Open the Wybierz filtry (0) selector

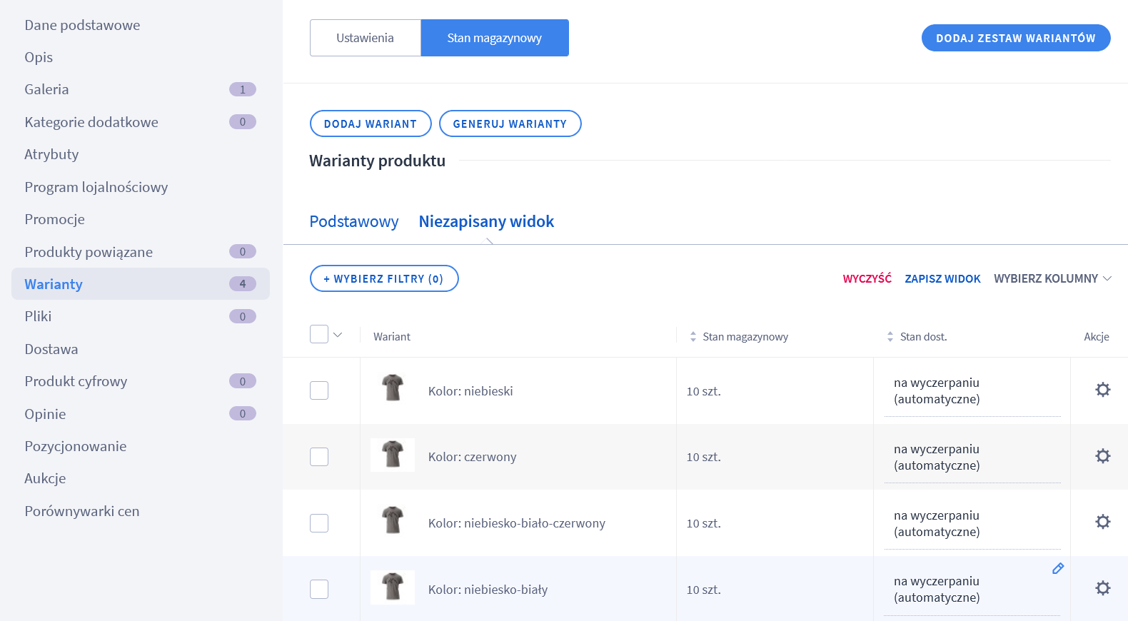click(x=383, y=278)
